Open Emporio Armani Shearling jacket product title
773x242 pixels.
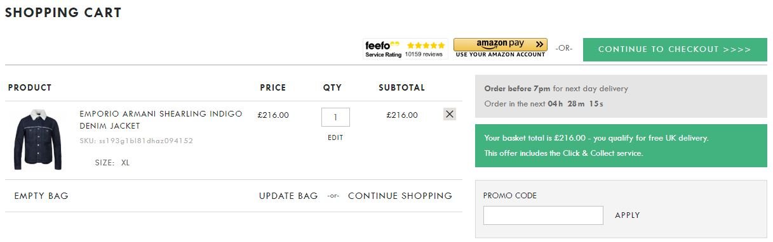(x=161, y=120)
